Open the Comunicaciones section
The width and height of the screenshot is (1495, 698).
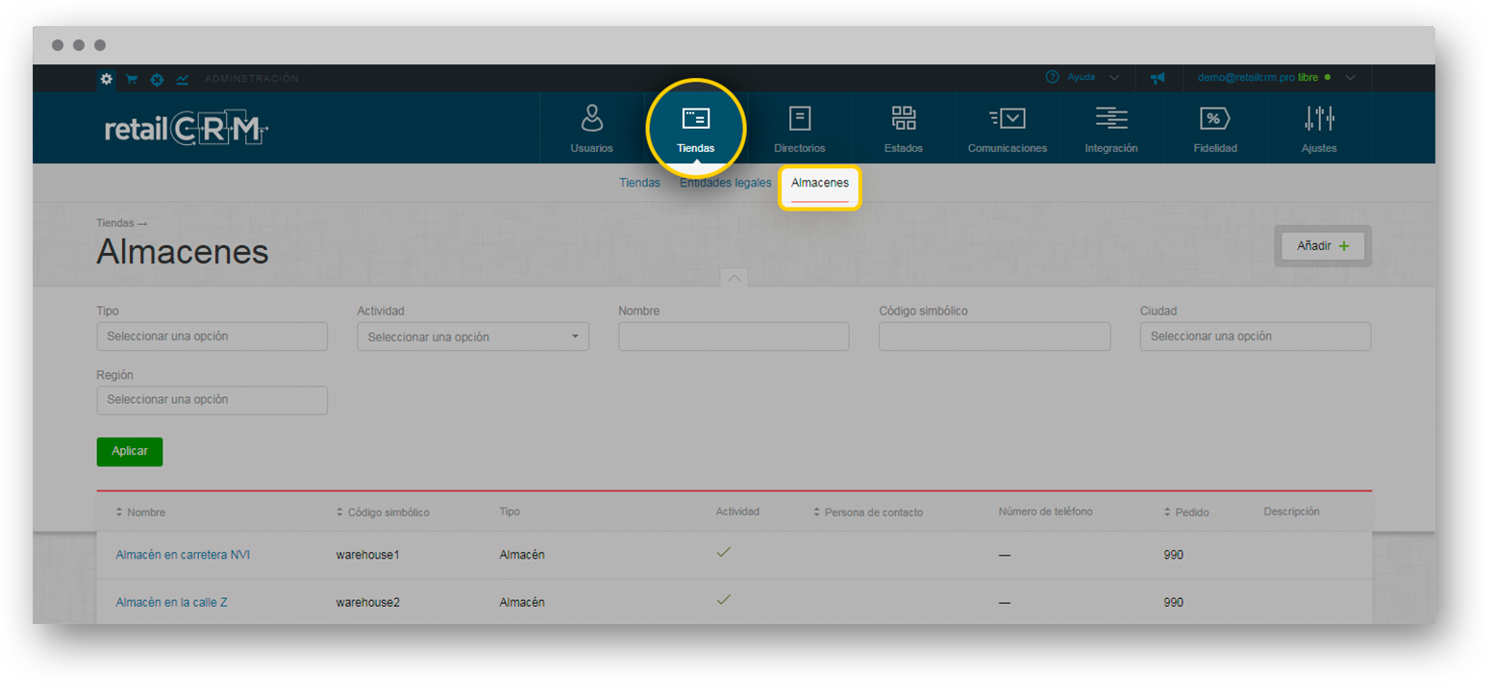coord(1007,128)
